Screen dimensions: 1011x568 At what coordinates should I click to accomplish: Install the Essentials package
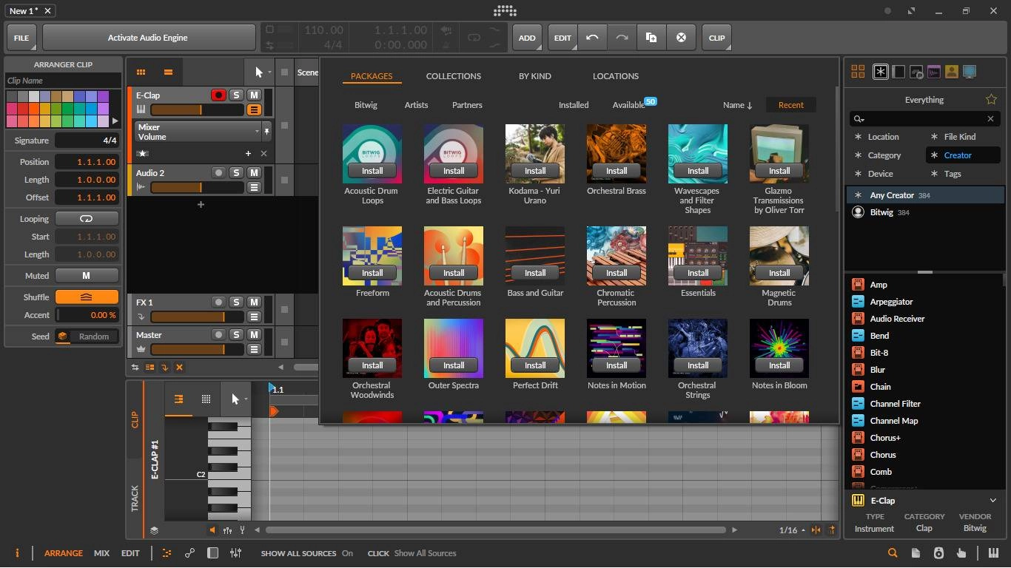[x=698, y=273]
